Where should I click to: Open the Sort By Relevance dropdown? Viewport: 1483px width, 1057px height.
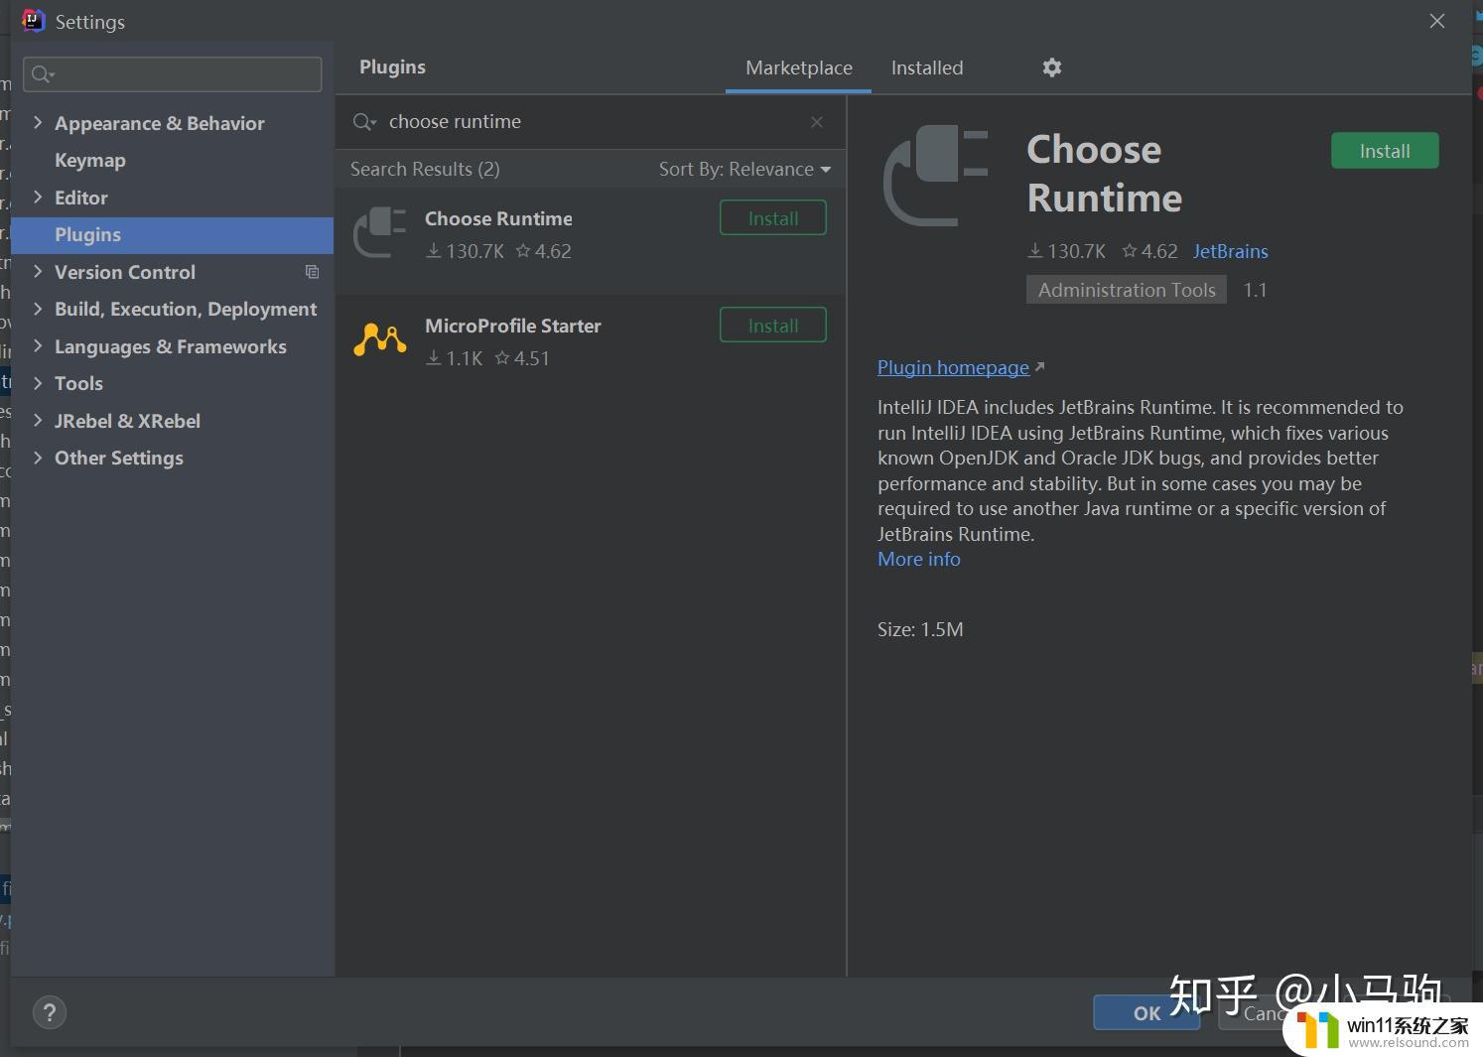pyautogui.click(x=744, y=170)
